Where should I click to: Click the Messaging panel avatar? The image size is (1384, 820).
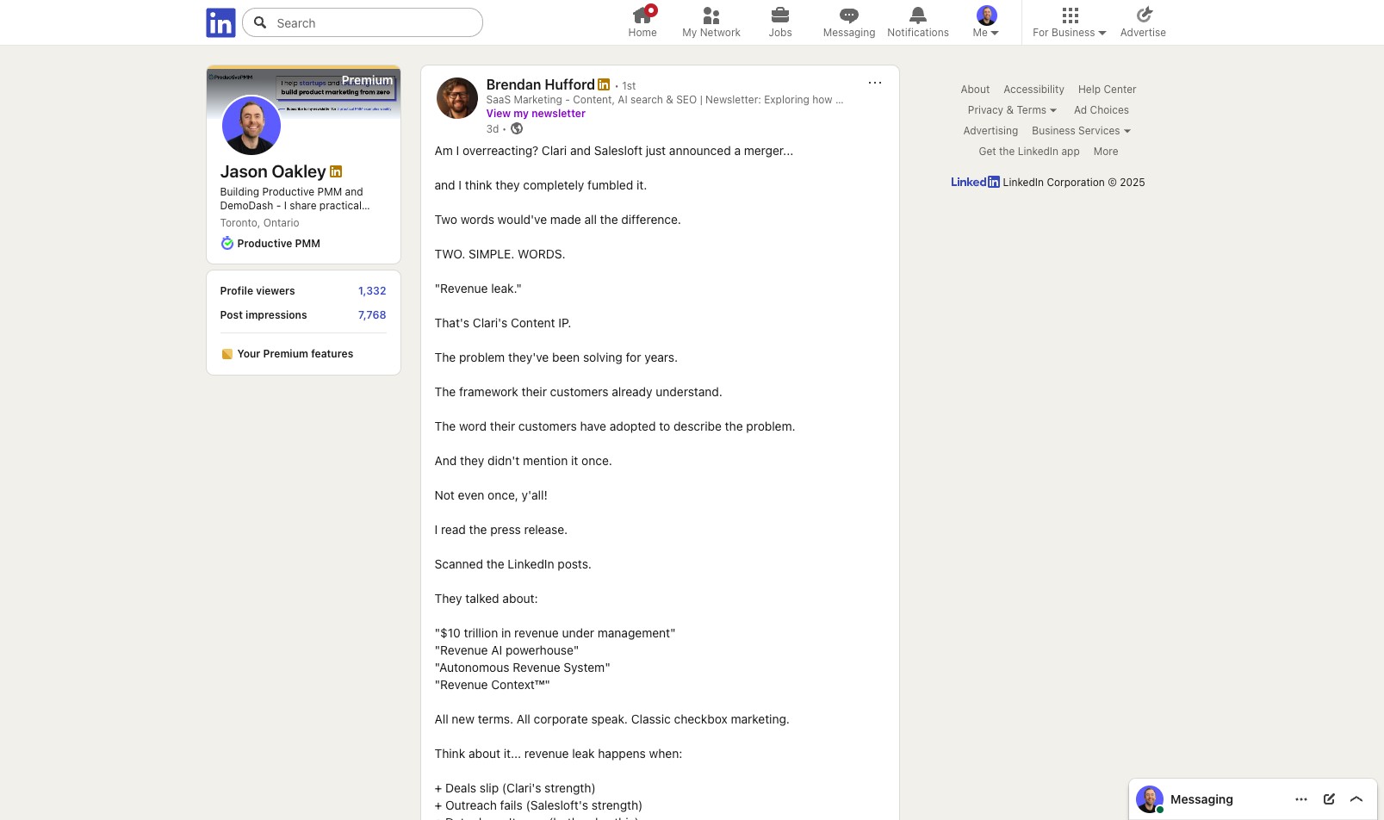tap(1150, 799)
